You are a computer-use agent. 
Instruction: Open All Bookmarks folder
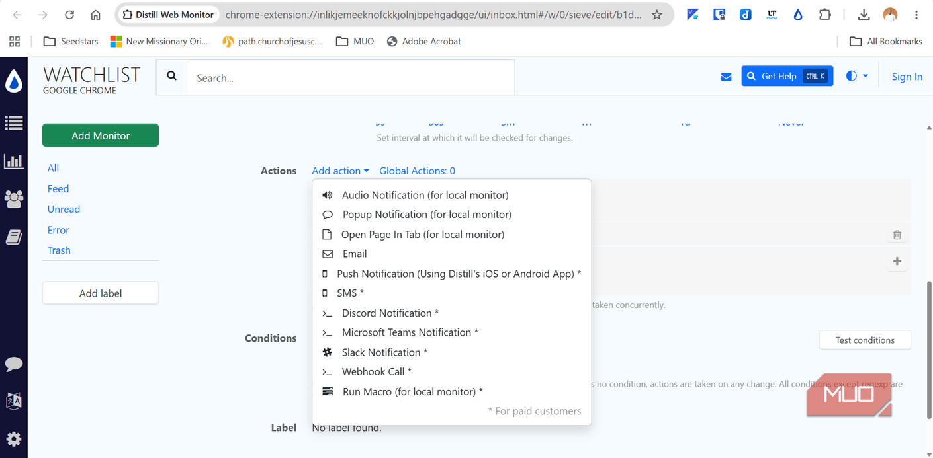tap(886, 41)
